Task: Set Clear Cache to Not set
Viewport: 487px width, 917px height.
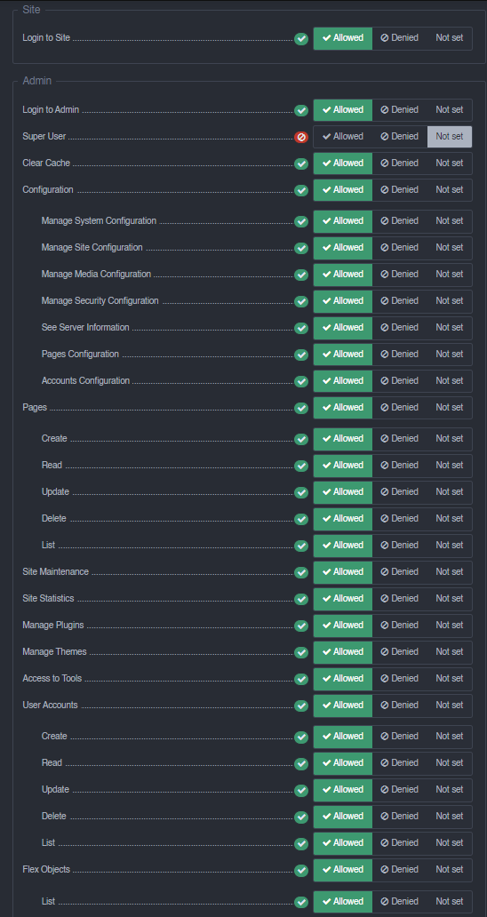Action: (449, 163)
